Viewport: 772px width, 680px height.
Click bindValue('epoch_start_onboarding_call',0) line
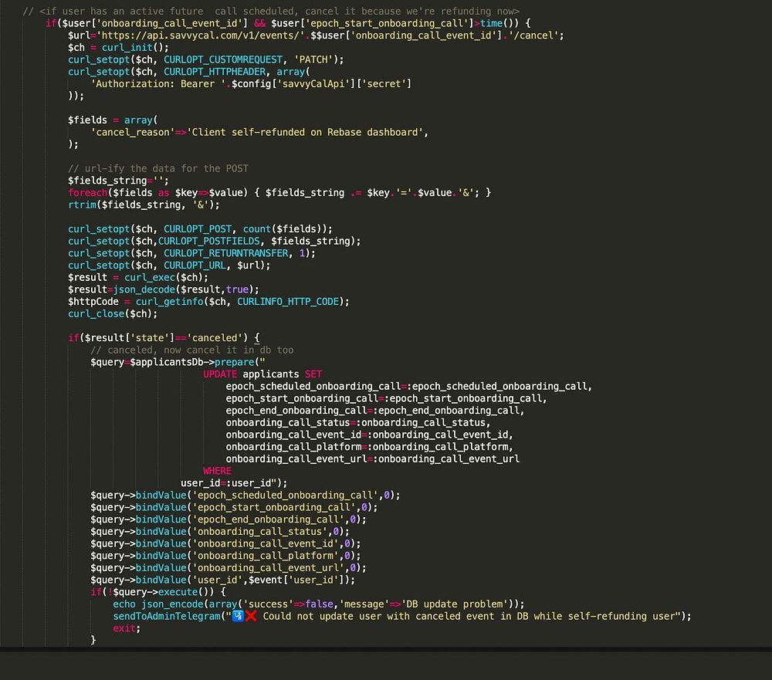(x=234, y=507)
